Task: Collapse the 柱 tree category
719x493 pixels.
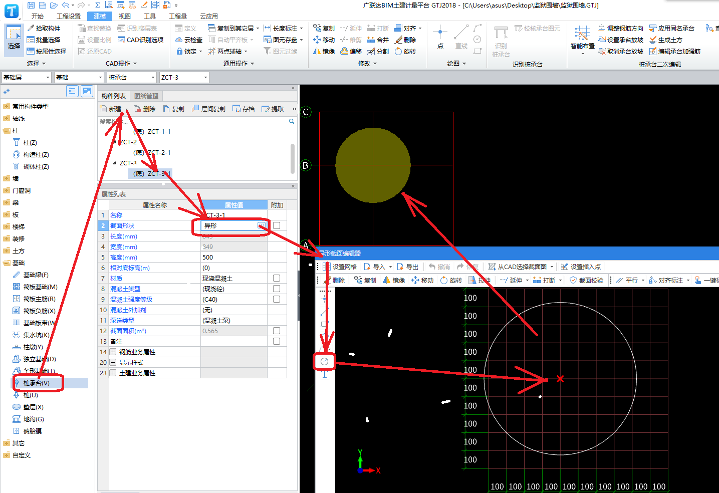Action: click(7, 130)
